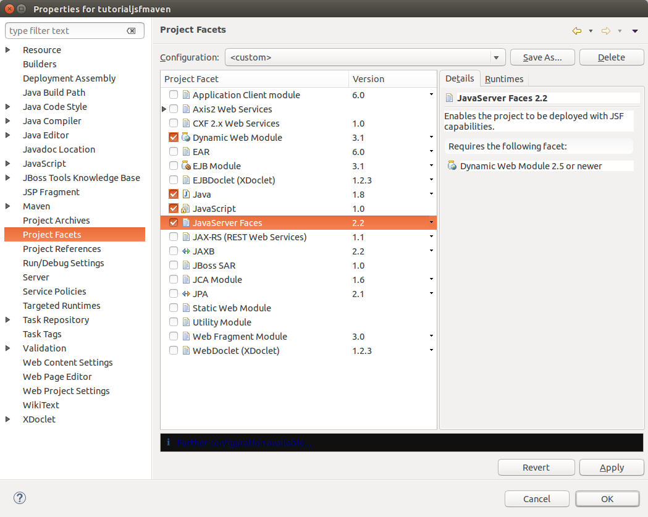Open the Configuration combo box
Screen dimensions: 648x517
(497, 57)
